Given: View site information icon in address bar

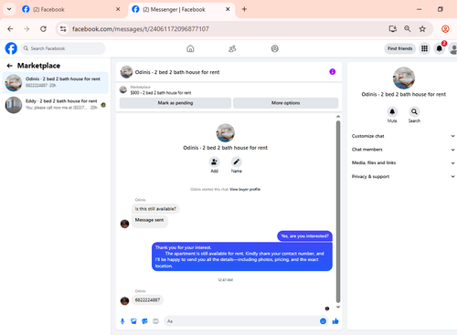Looking at the screenshot, I should coord(63,29).
